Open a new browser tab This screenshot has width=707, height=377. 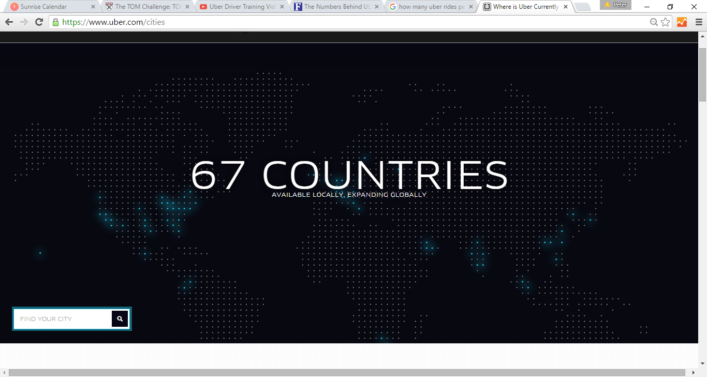click(x=583, y=7)
